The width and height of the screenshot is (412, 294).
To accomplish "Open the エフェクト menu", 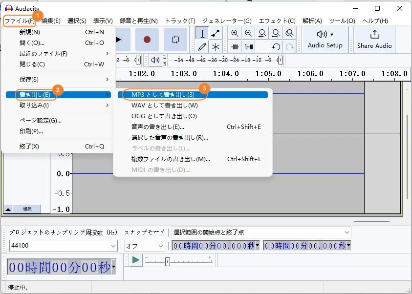I will point(277,21).
